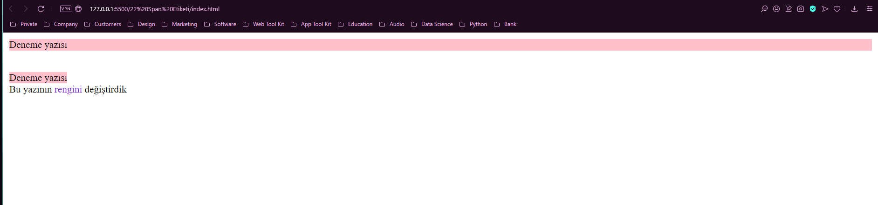The width and height of the screenshot is (878, 205).
Task: Click the Software bookmarks folder
Action: (x=220, y=24)
